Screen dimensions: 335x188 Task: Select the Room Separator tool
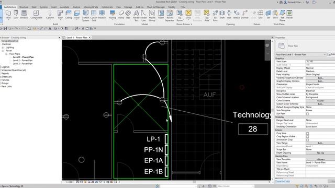click(x=170, y=16)
